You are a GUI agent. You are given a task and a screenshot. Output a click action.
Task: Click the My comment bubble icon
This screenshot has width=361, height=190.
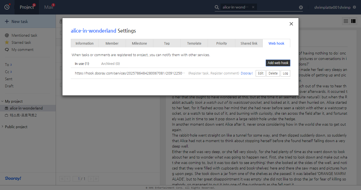7,50
